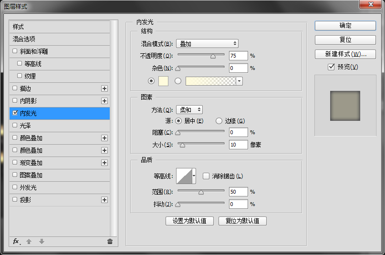This screenshot has height=255, width=385.
Task: Click the move effect up arrow
Action: [29, 242]
